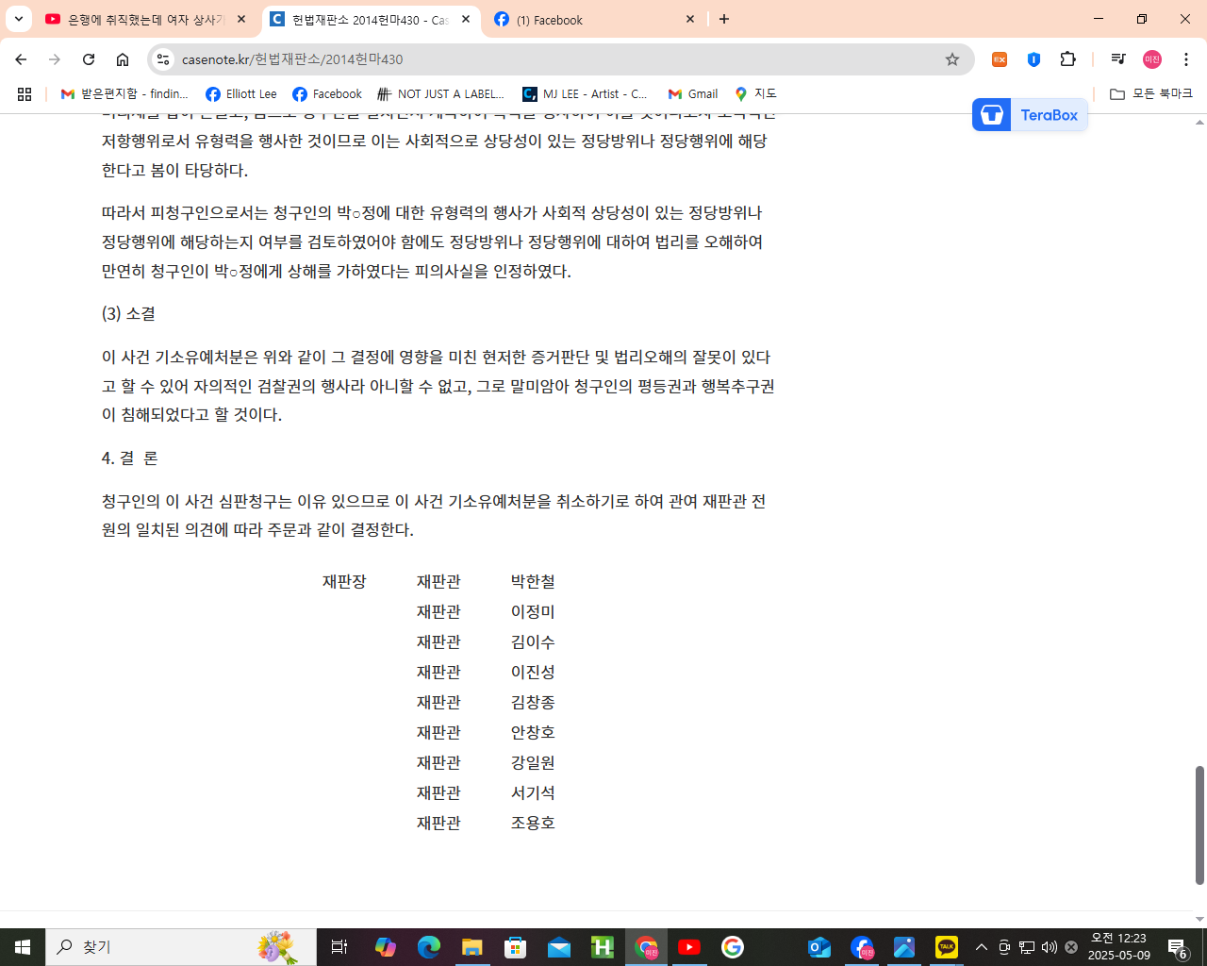
Task: Launch Copilot from the taskbar
Action: (385, 947)
